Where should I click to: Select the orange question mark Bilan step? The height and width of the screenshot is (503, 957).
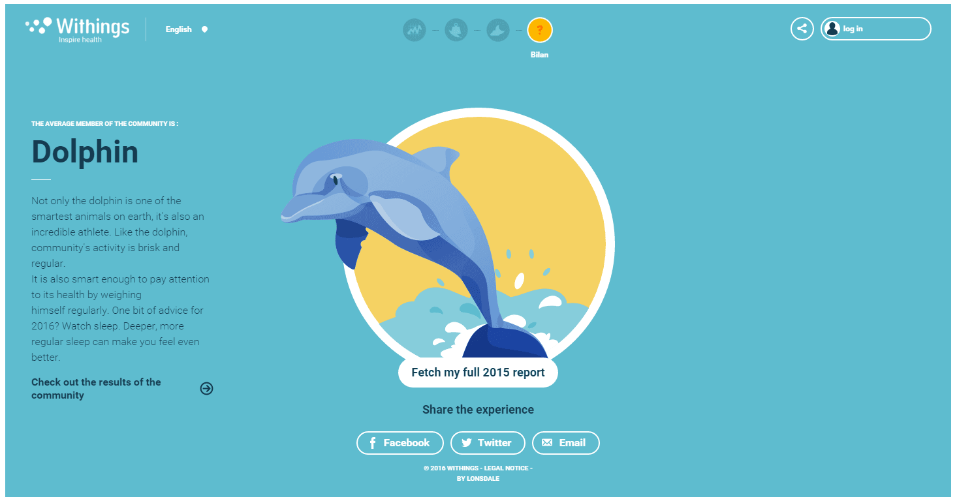pos(540,29)
